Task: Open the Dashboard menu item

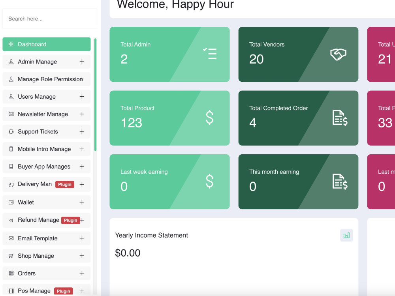Action: (x=47, y=44)
